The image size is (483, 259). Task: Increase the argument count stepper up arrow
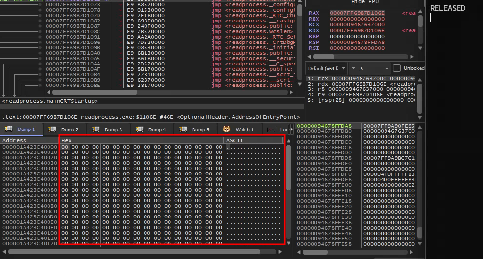pyautogui.click(x=387, y=68)
